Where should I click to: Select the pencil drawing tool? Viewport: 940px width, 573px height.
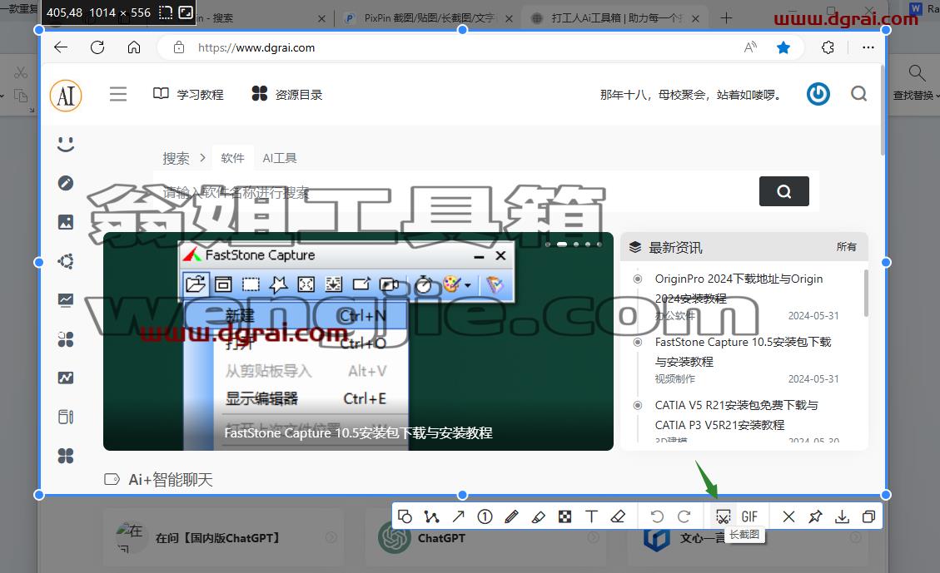pyautogui.click(x=511, y=516)
